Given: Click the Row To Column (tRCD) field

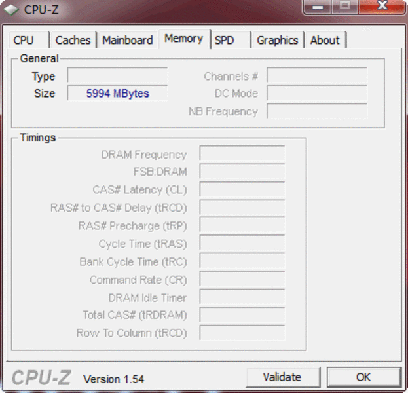Looking at the screenshot, I should pos(242,333).
